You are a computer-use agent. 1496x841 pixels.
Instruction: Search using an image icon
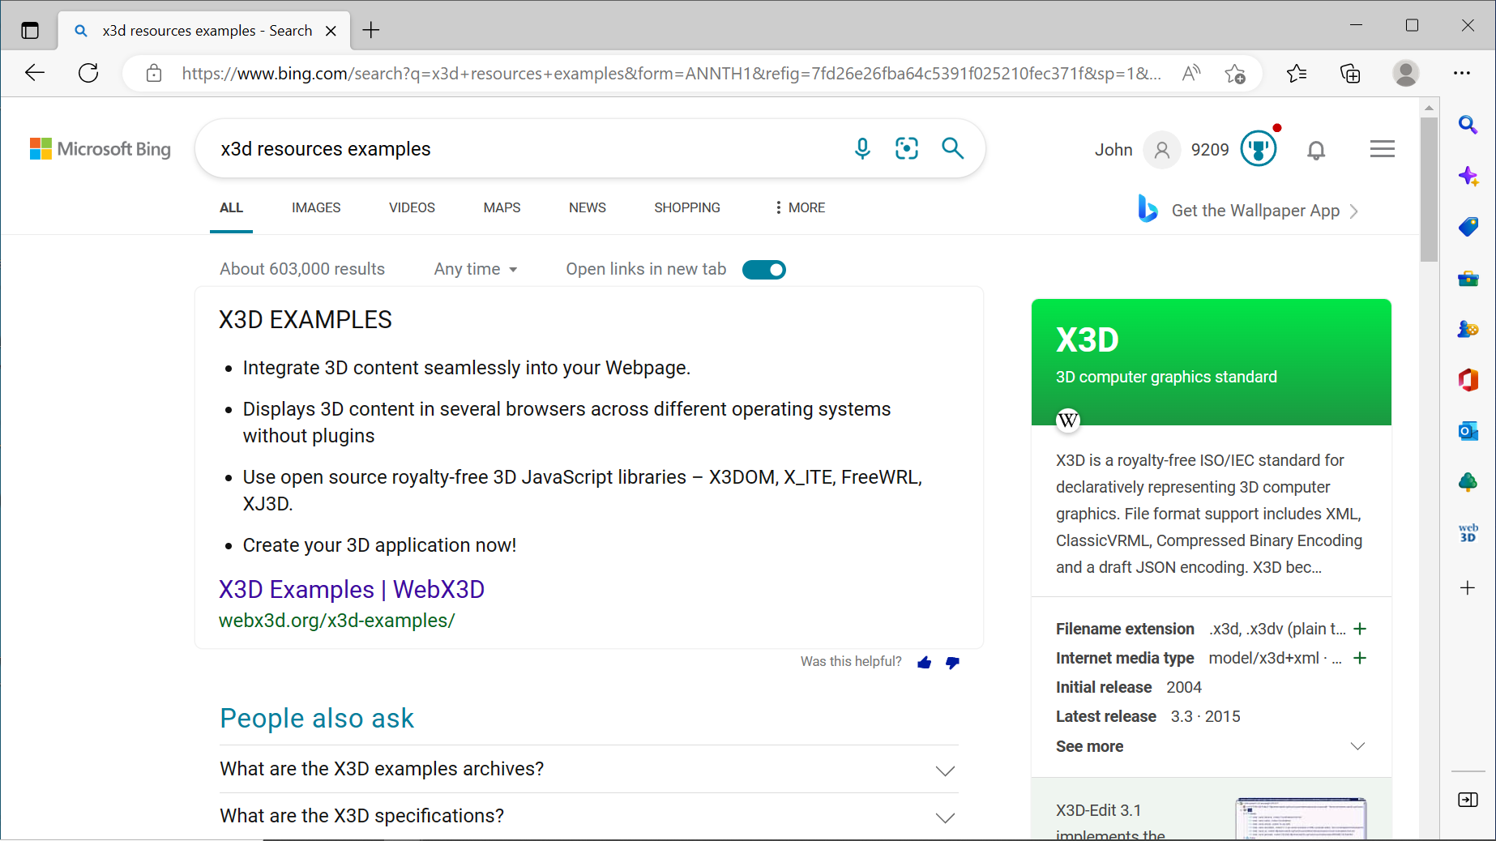pyautogui.click(x=907, y=148)
